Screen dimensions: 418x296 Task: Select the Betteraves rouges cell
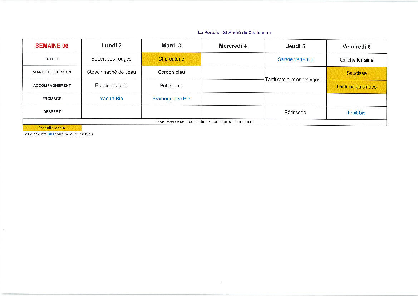pyautogui.click(x=112, y=59)
